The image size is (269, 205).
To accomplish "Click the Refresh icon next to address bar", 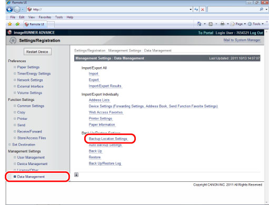I will click(196, 9).
